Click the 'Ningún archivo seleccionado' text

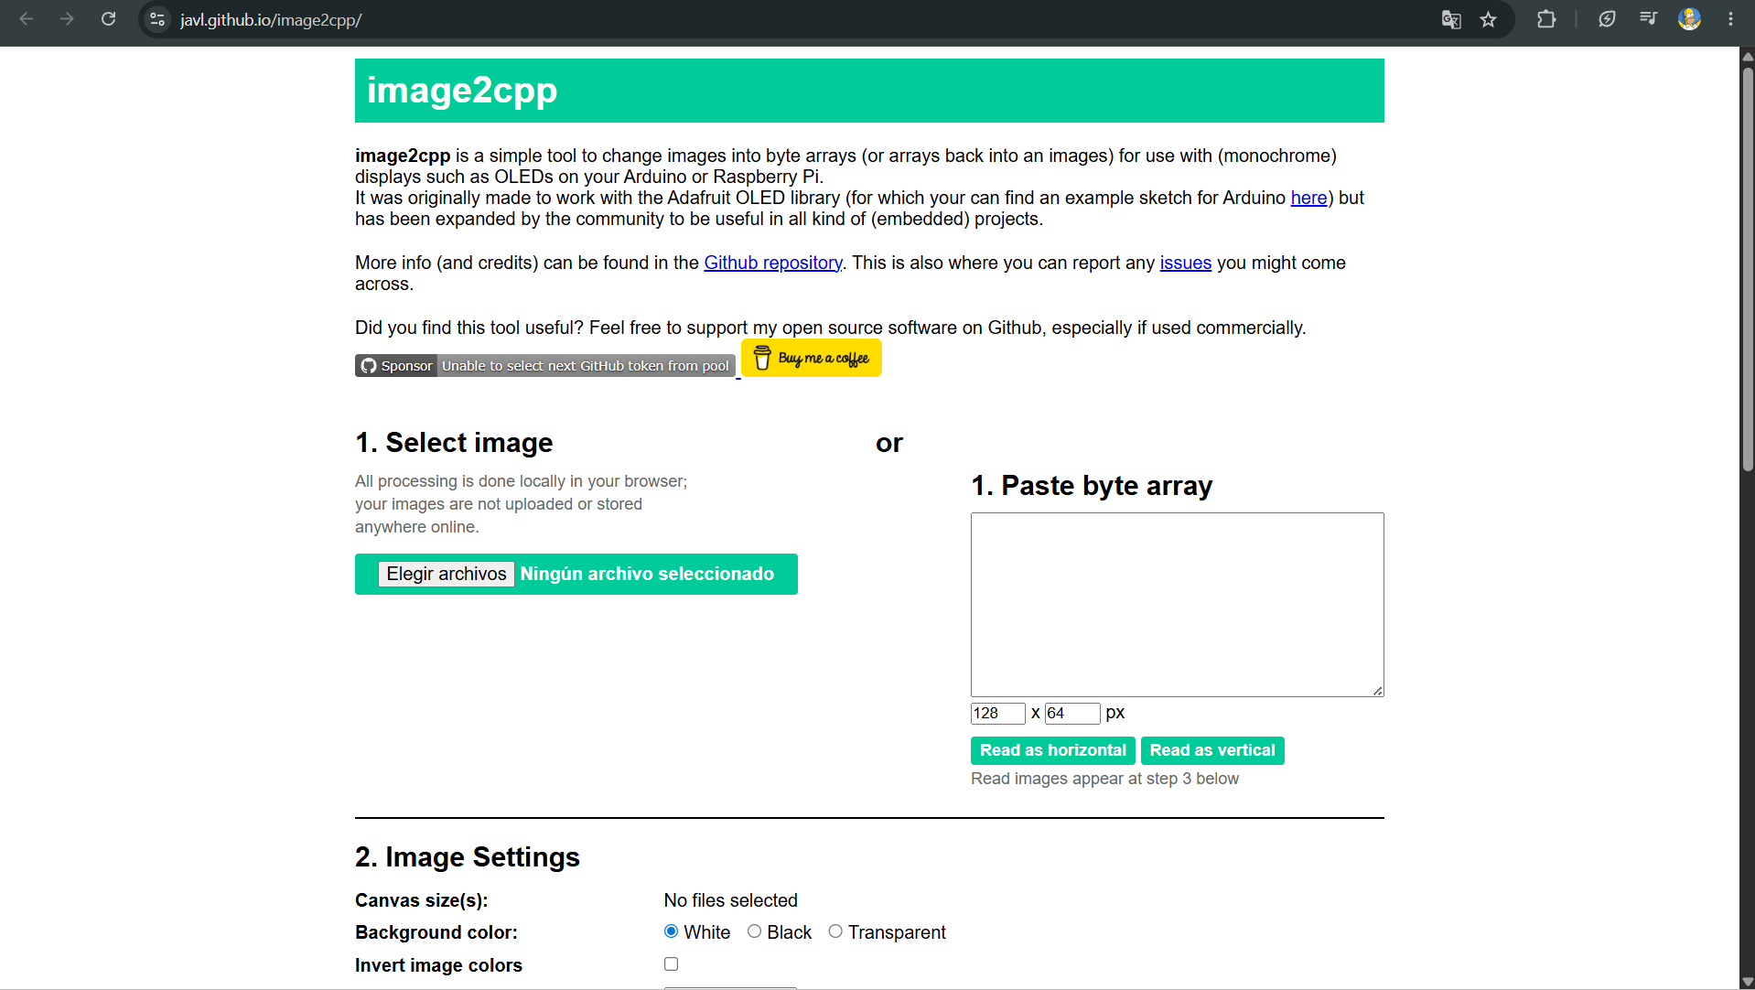(647, 574)
